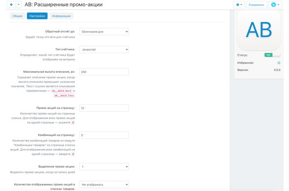Open the dropdown arrow next to back button
The image size is (289, 191).
pos(19,4)
